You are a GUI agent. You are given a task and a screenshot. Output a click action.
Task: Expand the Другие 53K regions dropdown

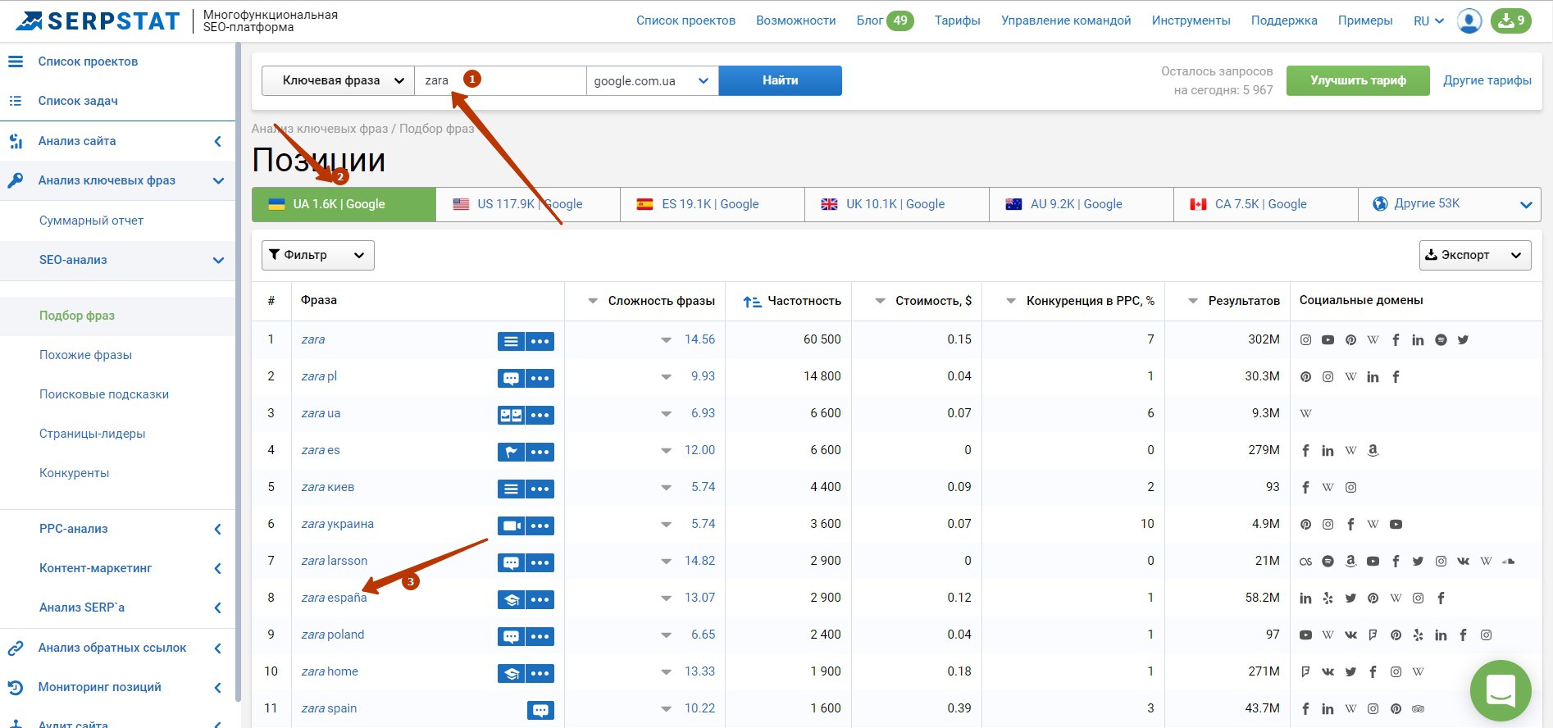(1450, 204)
